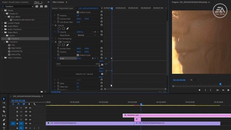Collapse the Transform Scale property graph

pos(55,58)
